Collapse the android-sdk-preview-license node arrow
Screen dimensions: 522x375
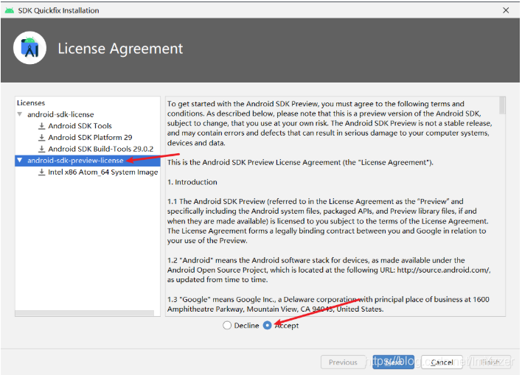(20, 160)
